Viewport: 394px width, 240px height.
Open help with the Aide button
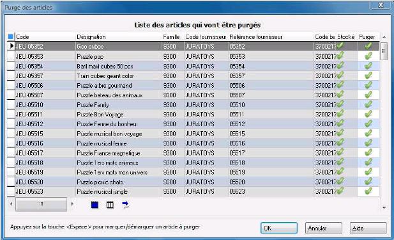tap(368, 228)
